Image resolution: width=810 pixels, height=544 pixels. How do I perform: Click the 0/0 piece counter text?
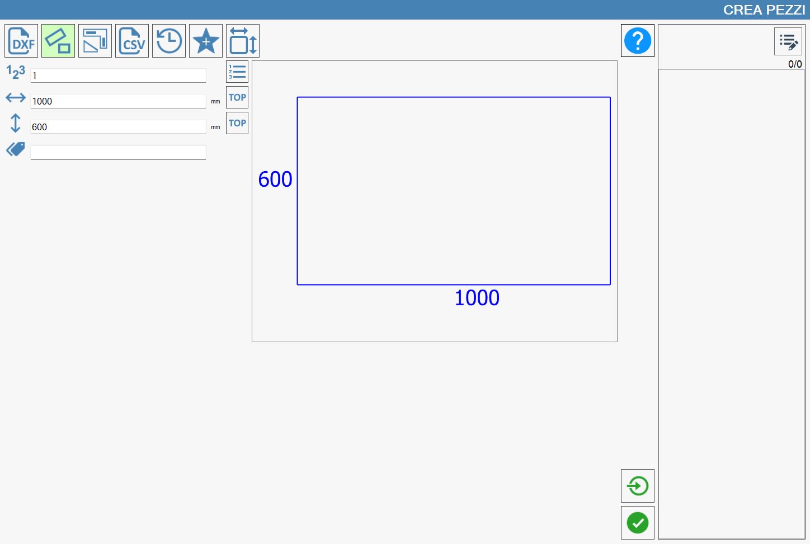[x=795, y=64]
